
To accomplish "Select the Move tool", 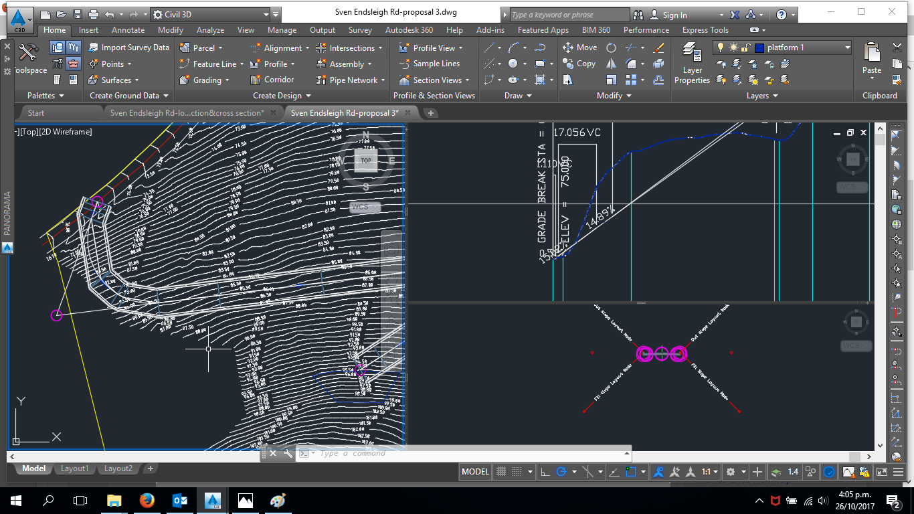I will 579,48.
